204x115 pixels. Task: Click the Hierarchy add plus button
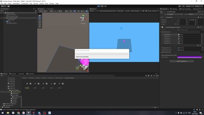[x=2, y=11]
